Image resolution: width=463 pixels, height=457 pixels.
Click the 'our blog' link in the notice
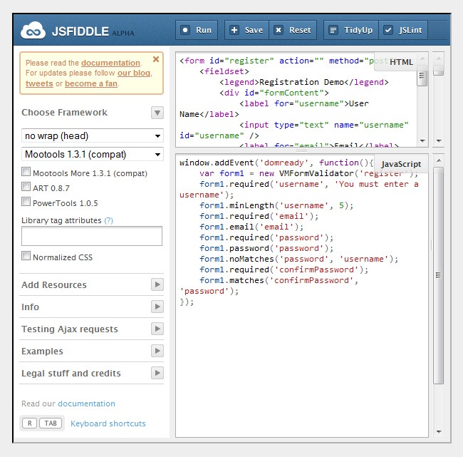[134, 73]
